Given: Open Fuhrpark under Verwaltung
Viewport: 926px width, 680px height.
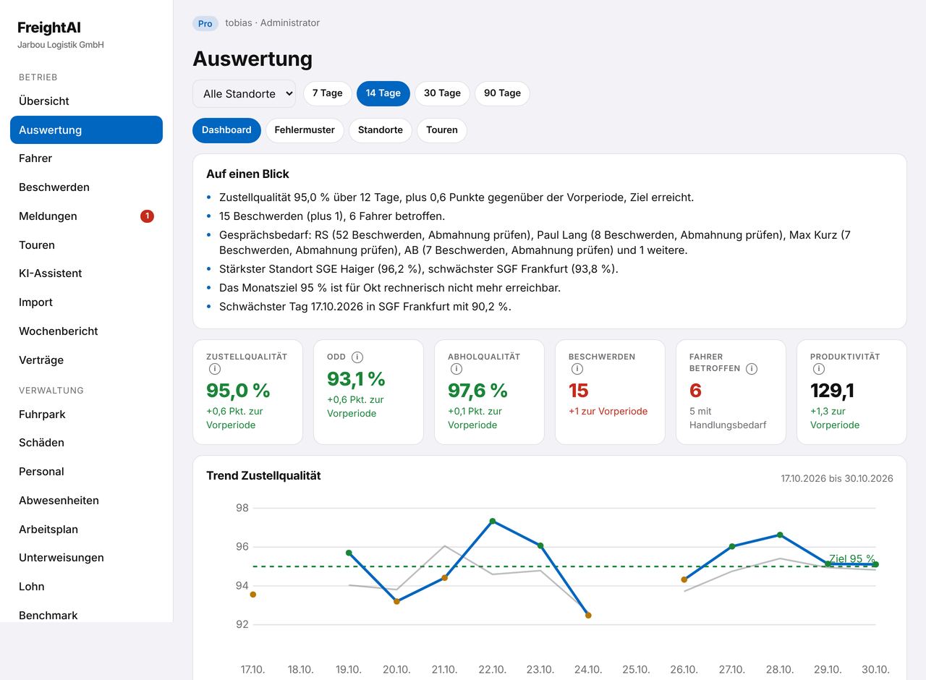Looking at the screenshot, I should pyautogui.click(x=86, y=415).
